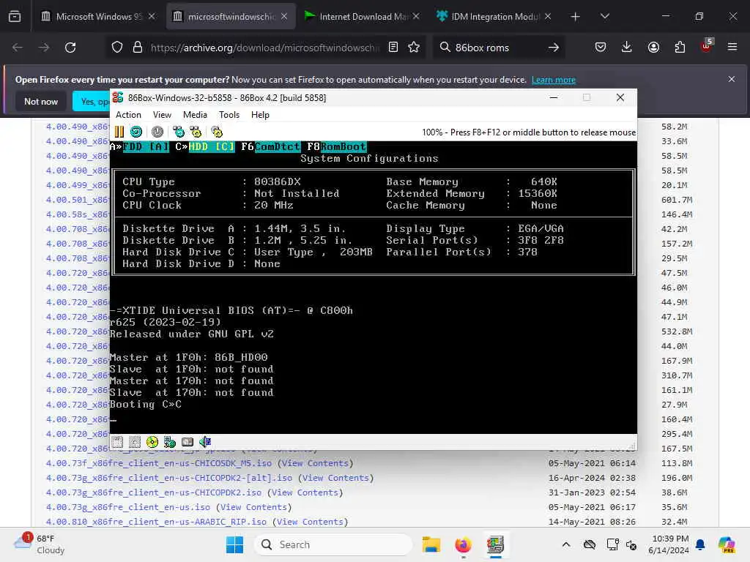Submit search with the arrow button
The width and height of the screenshot is (750, 562).
point(554,48)
